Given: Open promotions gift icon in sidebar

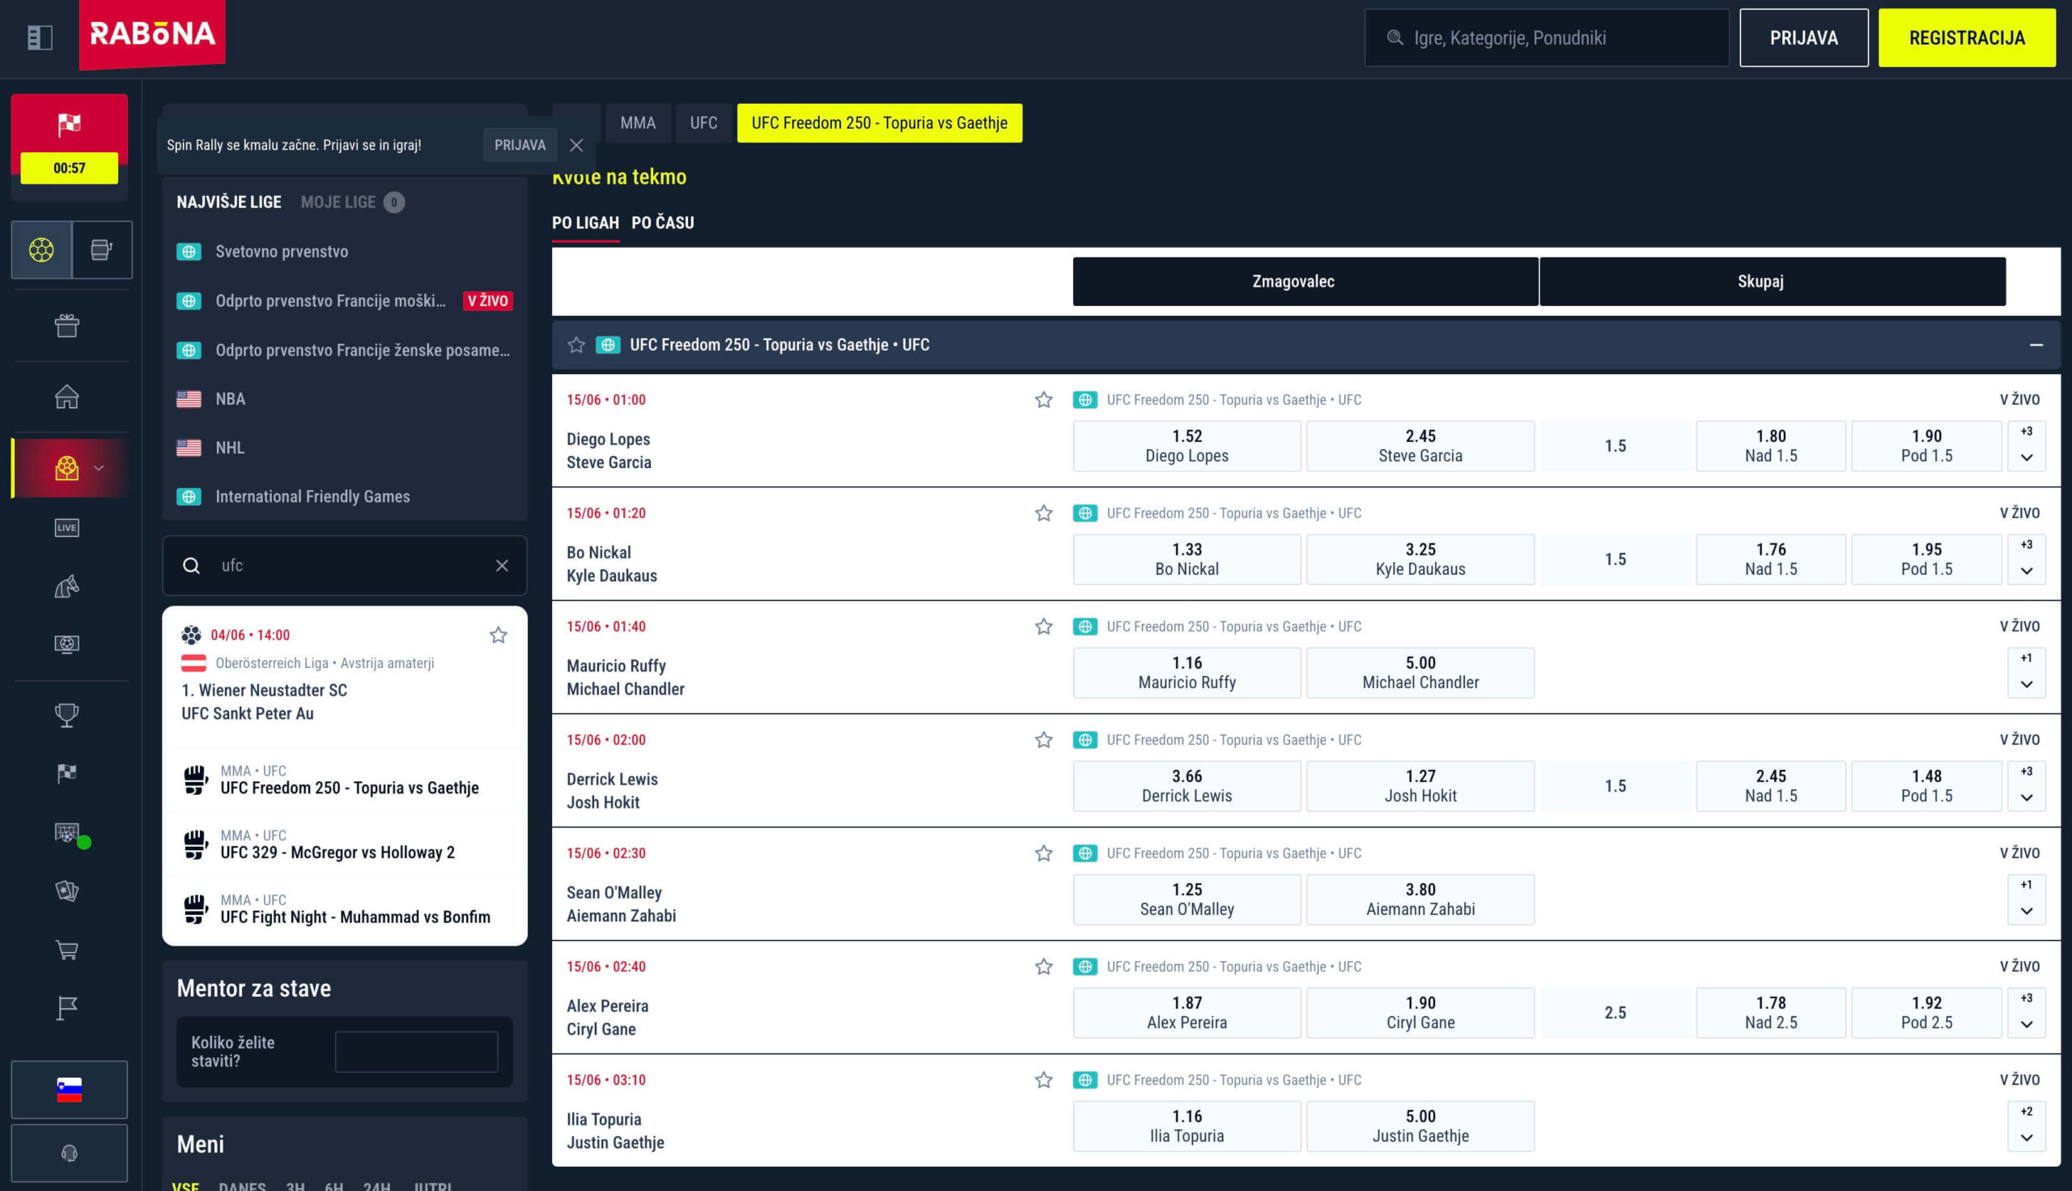Looking at the screenshot, I should (67, 325).
